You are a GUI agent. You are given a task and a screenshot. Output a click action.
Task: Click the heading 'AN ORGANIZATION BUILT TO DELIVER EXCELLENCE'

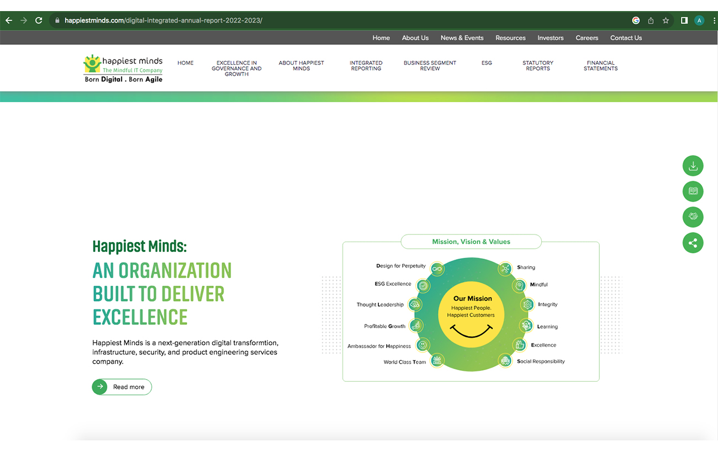point(162,293)
